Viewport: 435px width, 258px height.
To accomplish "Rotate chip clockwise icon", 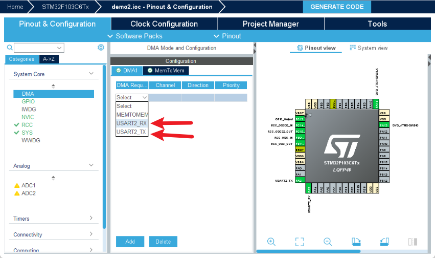I will (x=356, y=242).
